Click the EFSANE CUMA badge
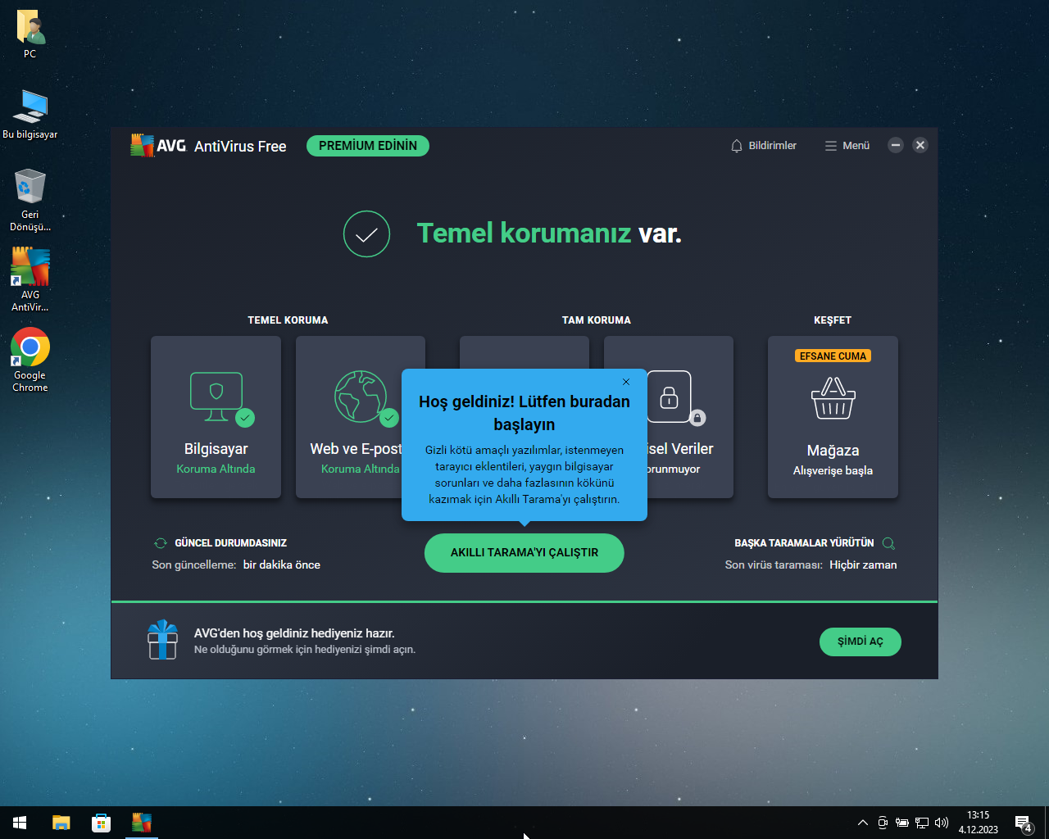This screenshot has width=1049, height=839. tap(833, 356)
